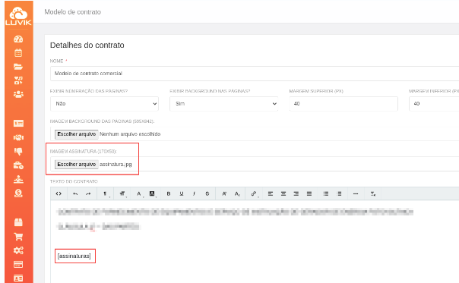The image size is (459, 283).
Task: Open the calendar icon in sidebar
Action: click(x=18, y=53)
